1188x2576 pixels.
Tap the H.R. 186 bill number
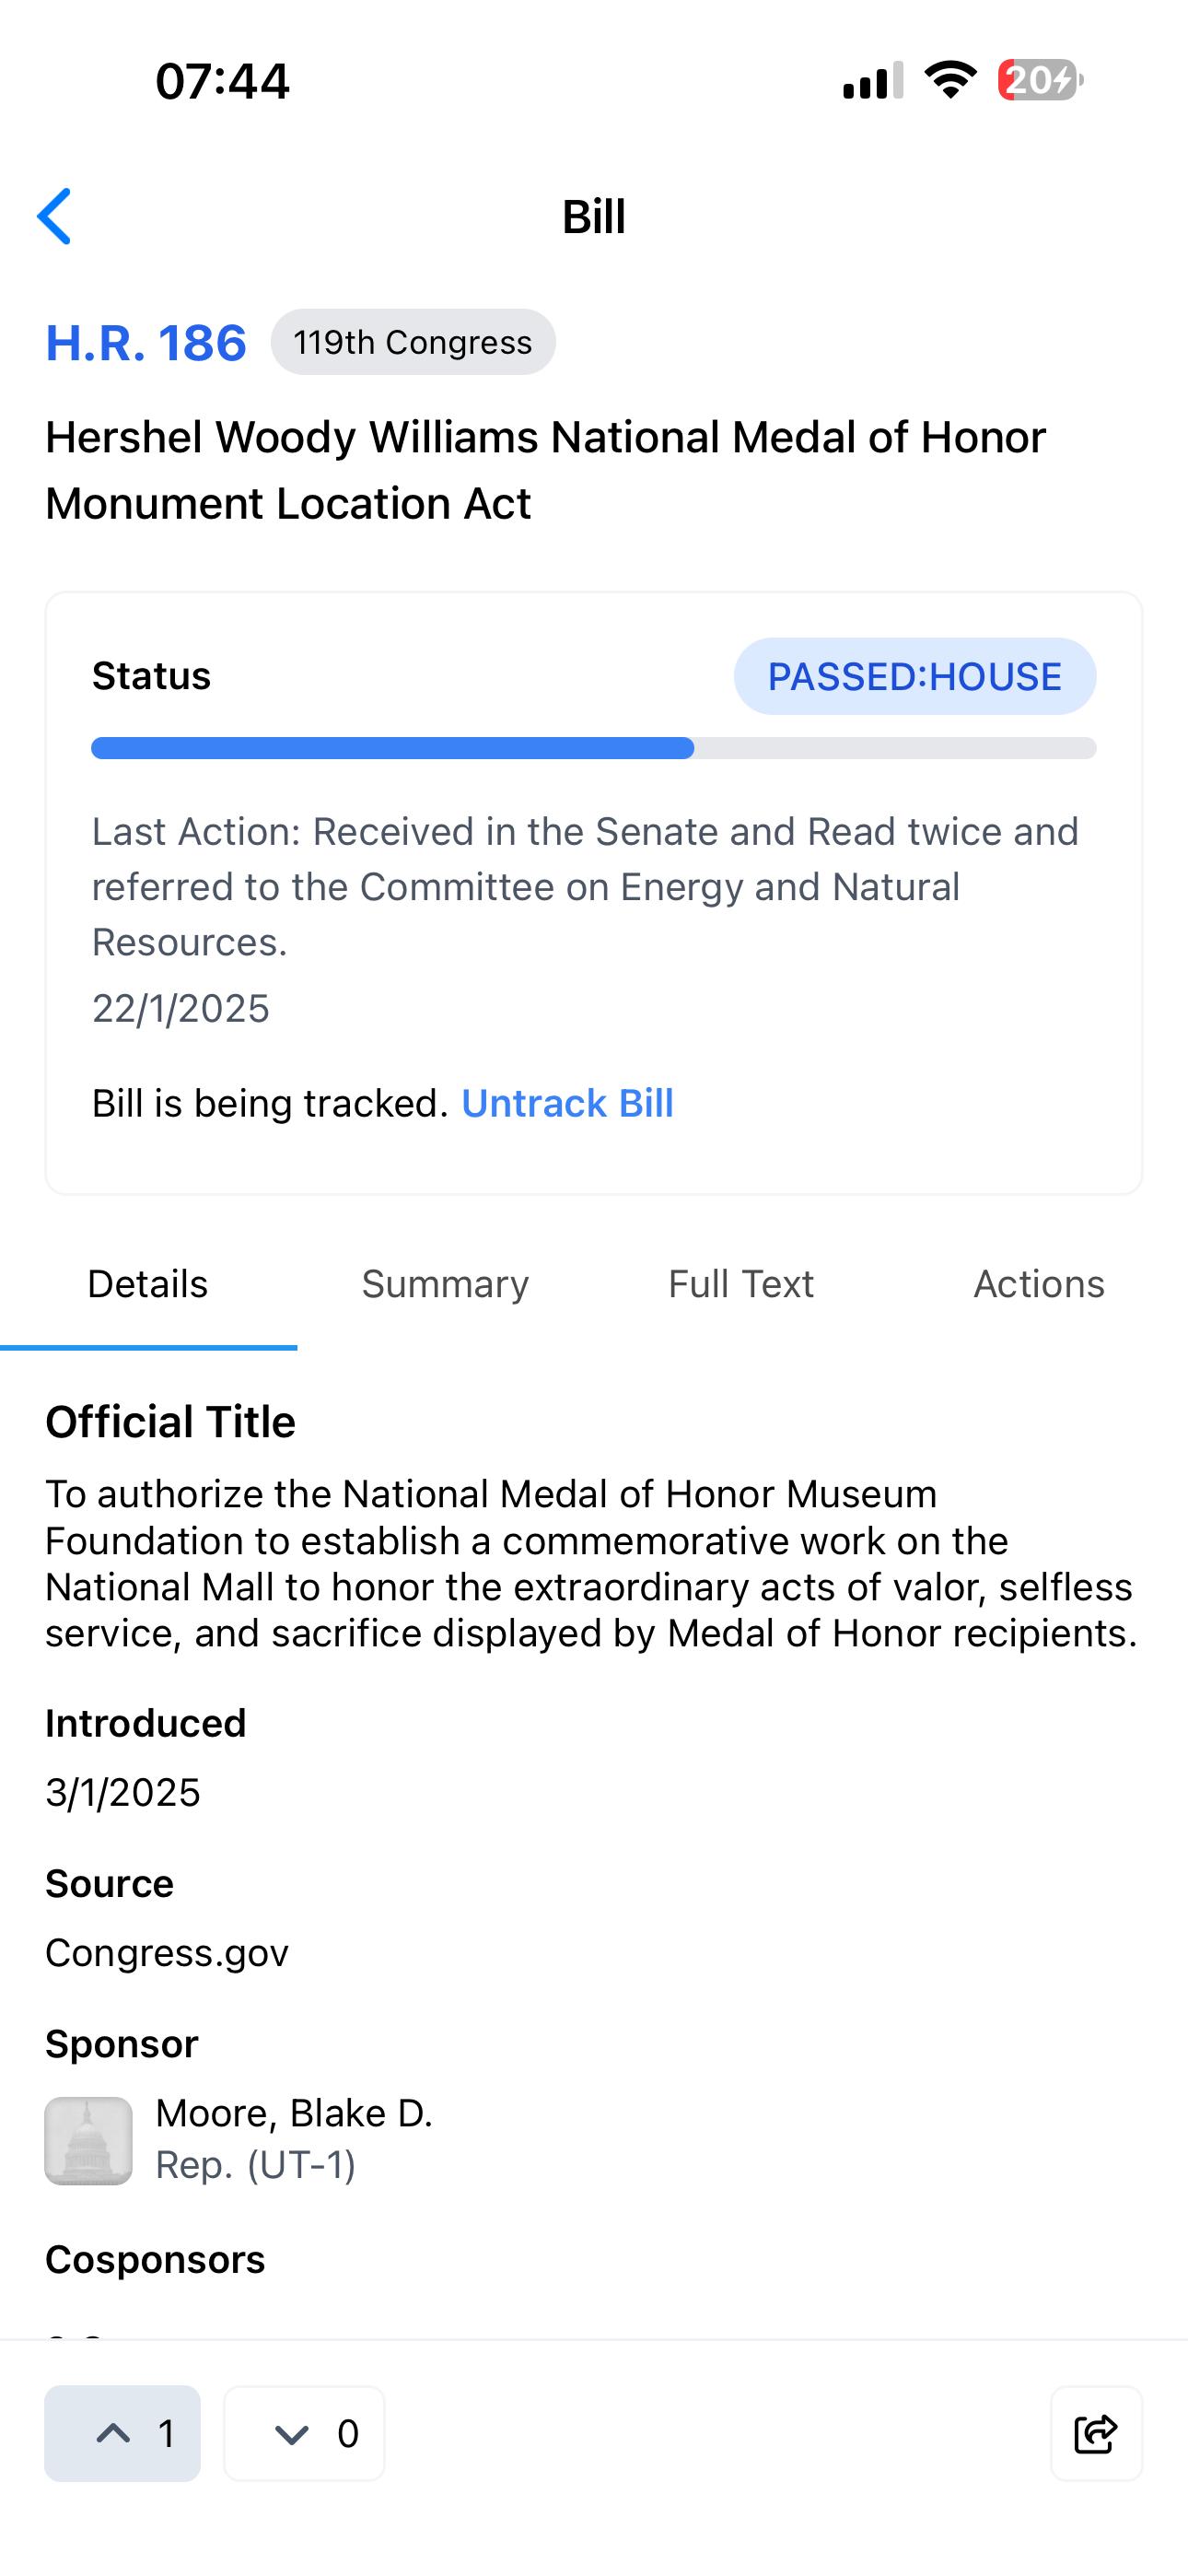tap(146, 343)
